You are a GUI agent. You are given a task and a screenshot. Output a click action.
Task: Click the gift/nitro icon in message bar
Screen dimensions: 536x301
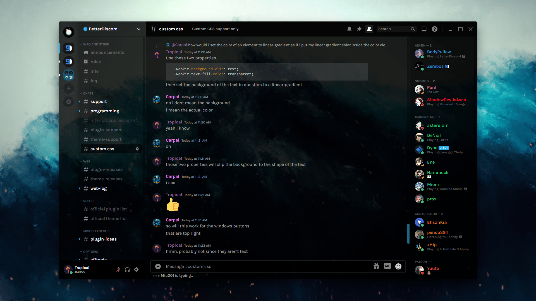click(376, 266)
